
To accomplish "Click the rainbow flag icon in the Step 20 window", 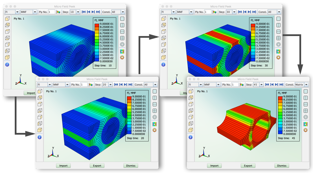I will pyautogui.click(x=91, y=85).
